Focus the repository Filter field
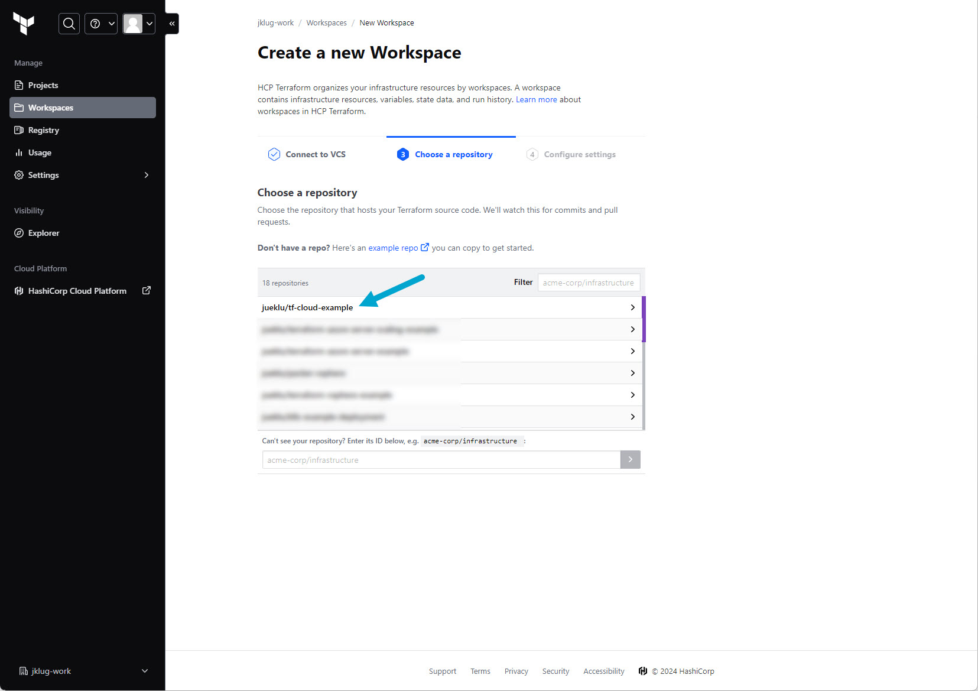Screen dimensions: 978x691 pos(588,283)
